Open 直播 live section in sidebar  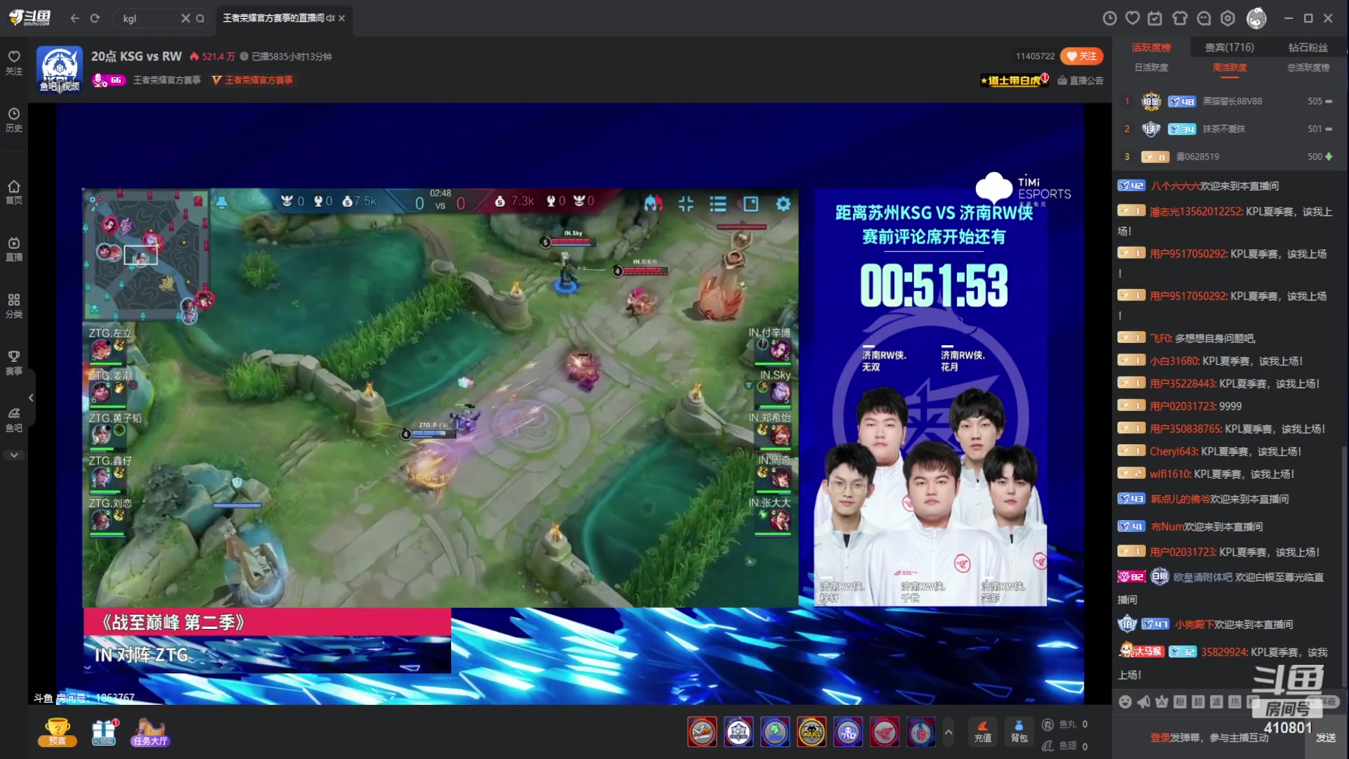tap(14, 249)
